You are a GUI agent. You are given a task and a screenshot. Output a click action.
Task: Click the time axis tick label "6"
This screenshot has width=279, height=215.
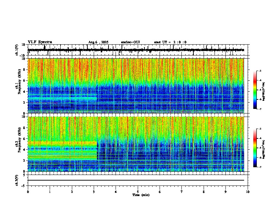160,192
